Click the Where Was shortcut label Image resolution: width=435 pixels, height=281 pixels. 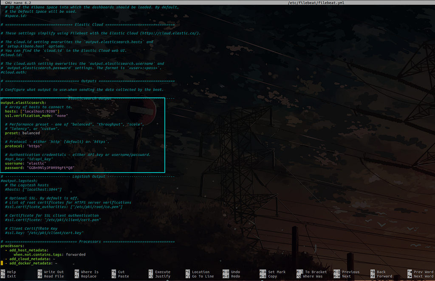click(313, 276)
